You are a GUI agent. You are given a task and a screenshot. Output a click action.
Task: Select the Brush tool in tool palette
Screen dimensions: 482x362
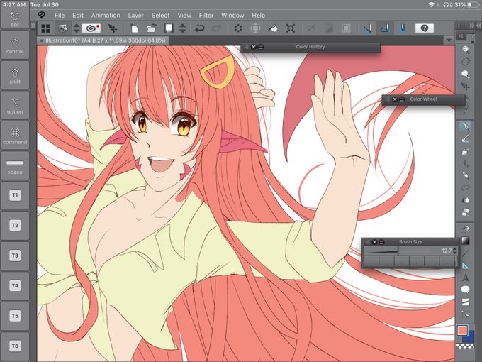tap(466, 139)
